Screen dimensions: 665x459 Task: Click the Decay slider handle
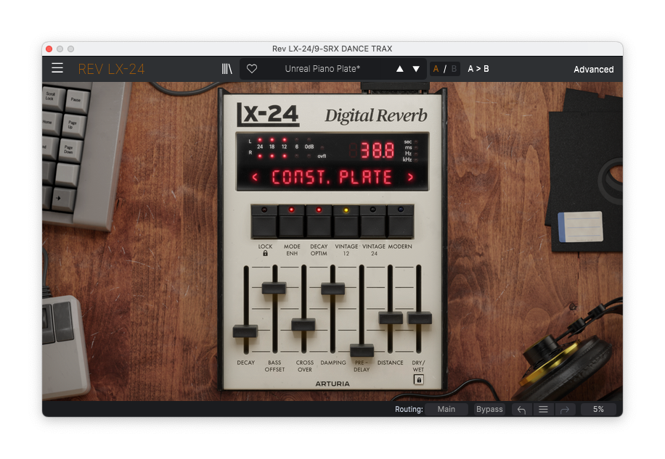(x=245, y=331)
